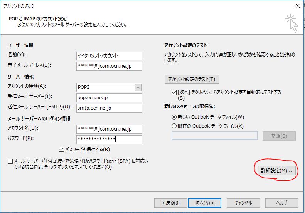
Task: Click the 名前(Y) name input field
Action: [109, 56]
